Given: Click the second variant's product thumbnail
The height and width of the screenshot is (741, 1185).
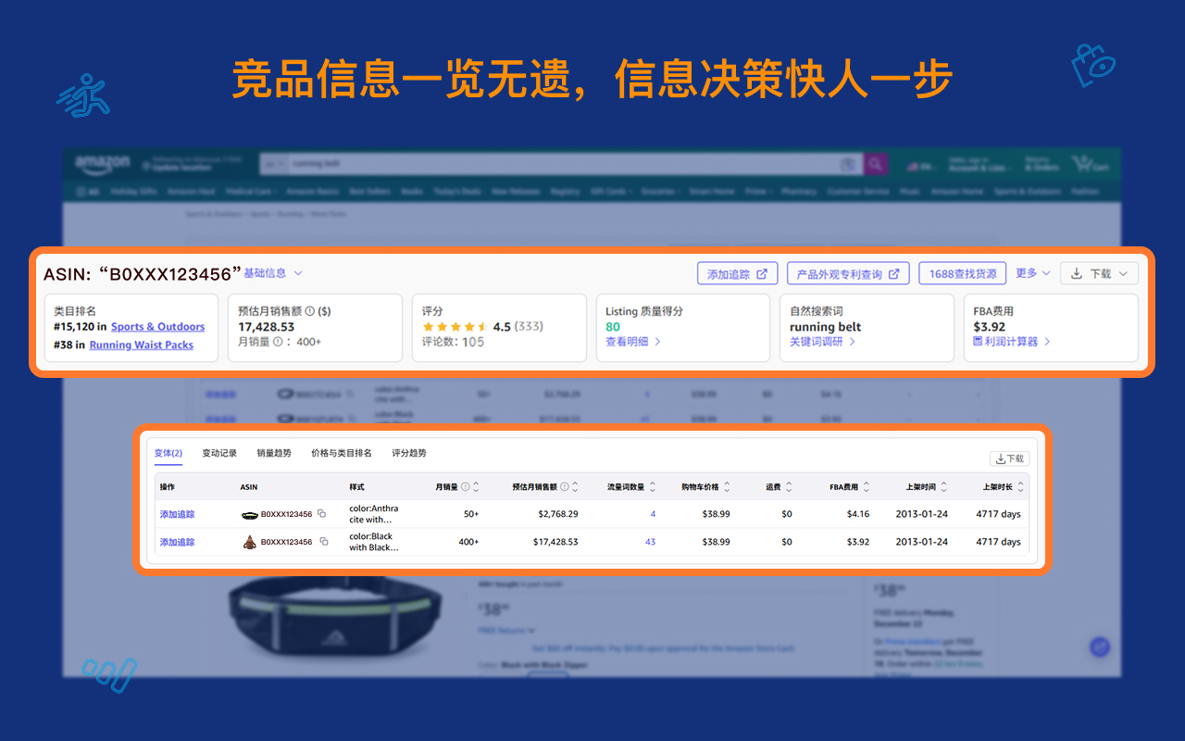Looking at the screenshot, I should click(248, 542).
